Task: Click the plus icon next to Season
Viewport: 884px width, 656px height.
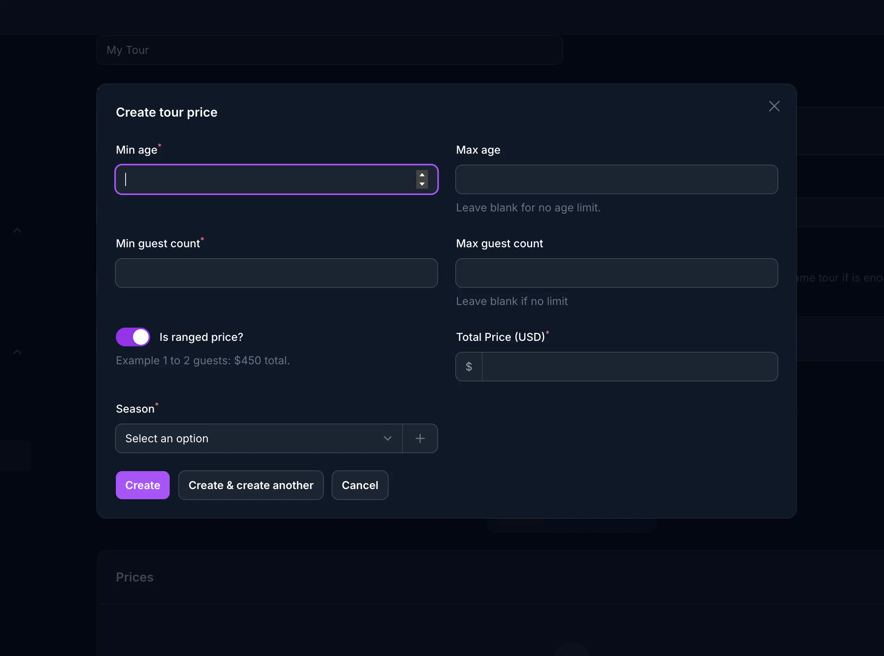Action: [x=420, y=438]
